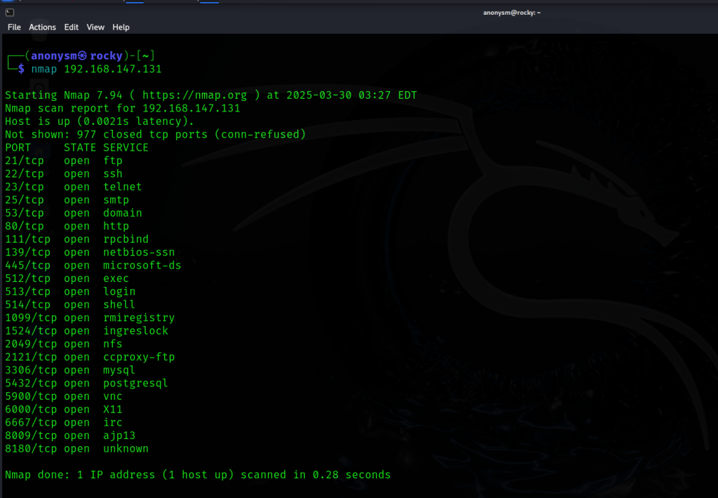This screenshot has width=718, height=498.
Task: Click the 3306/tcp port entry
Action: (x=31, y=370)
